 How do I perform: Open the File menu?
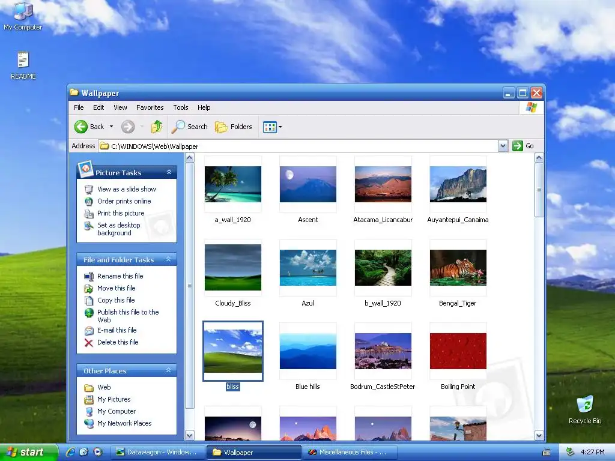(x=79, y=107)
